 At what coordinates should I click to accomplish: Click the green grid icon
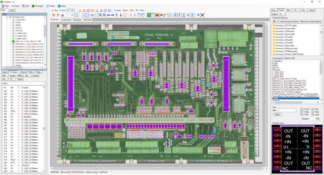149,15
